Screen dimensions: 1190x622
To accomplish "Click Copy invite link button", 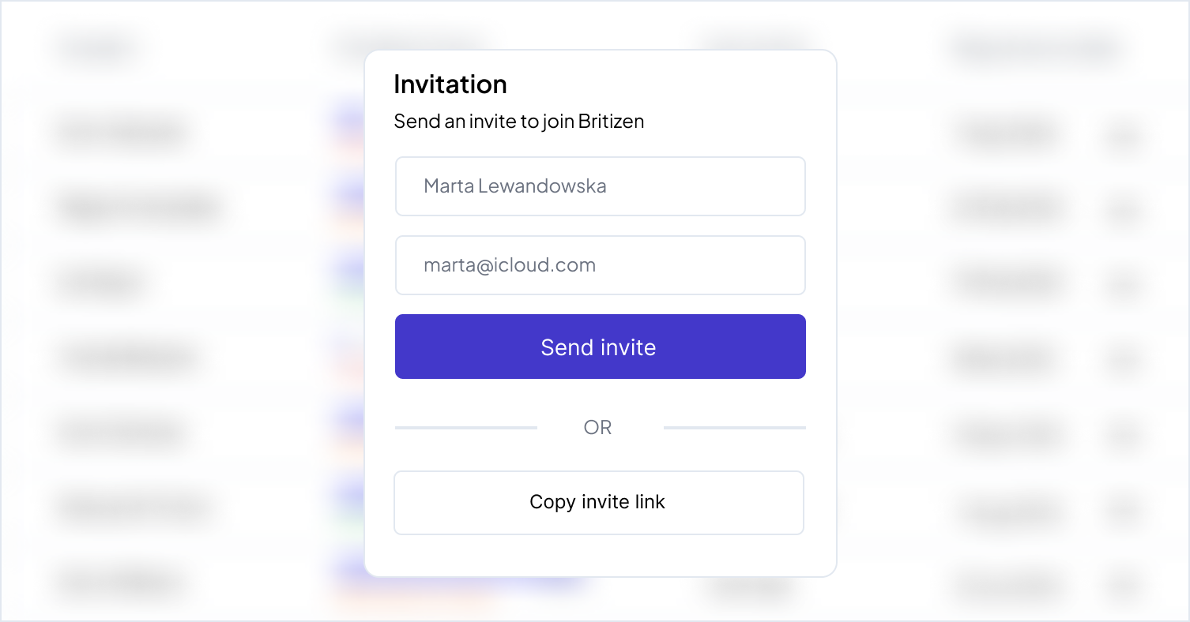I will pyautogui.click(x=599, y=503).
